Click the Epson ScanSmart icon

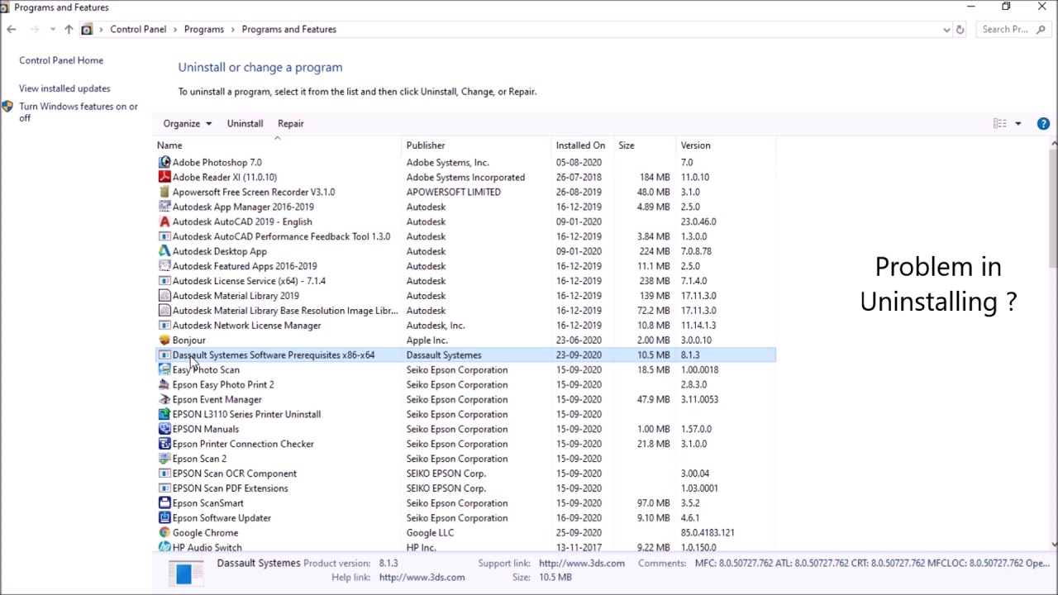coord(164,503)
